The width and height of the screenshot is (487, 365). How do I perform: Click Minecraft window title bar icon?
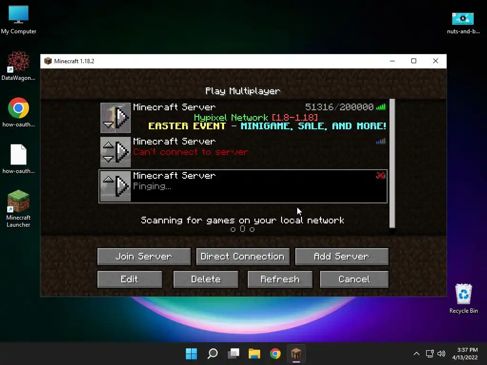[x=48, y=61]
